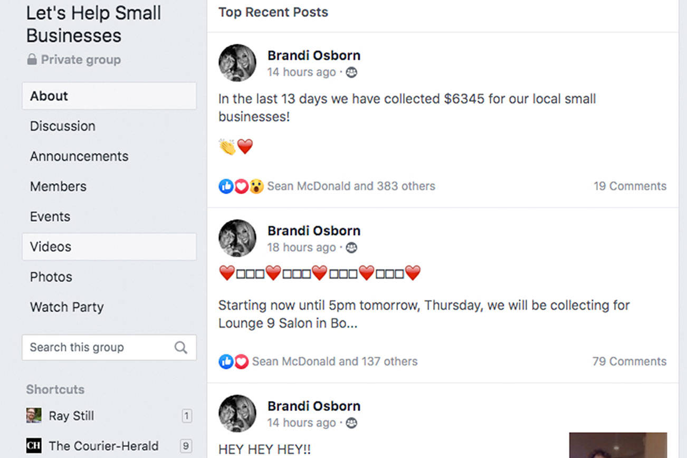Click the group audience icon on first post

click(351, 72)
